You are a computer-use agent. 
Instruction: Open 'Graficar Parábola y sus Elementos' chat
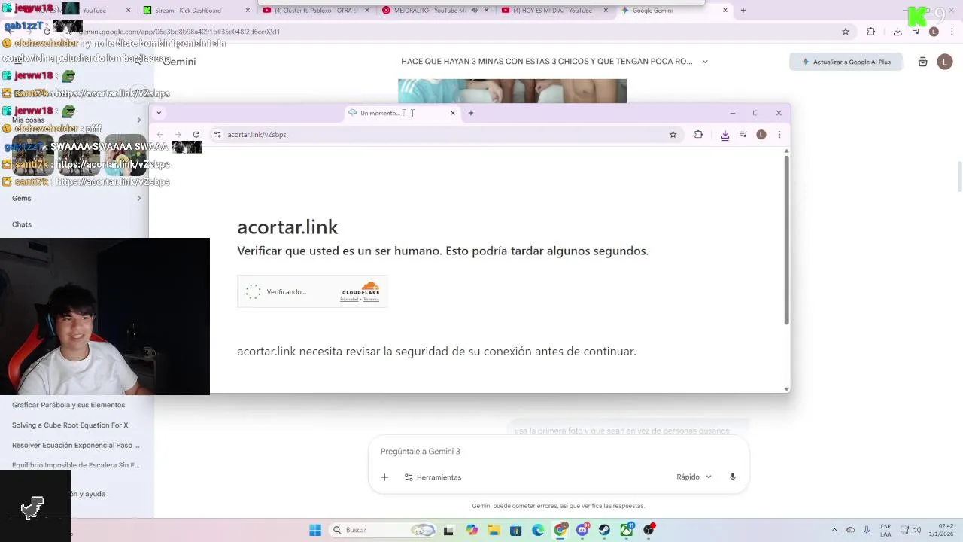68,405
